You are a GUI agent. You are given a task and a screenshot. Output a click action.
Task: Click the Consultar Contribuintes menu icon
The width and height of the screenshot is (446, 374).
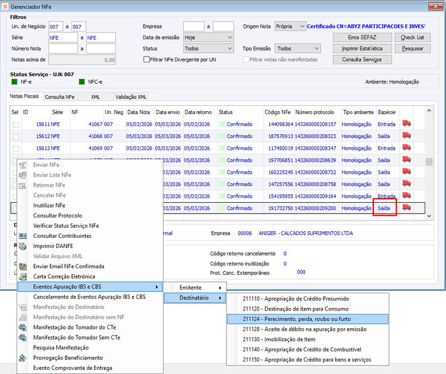click(x=23, y=236)
